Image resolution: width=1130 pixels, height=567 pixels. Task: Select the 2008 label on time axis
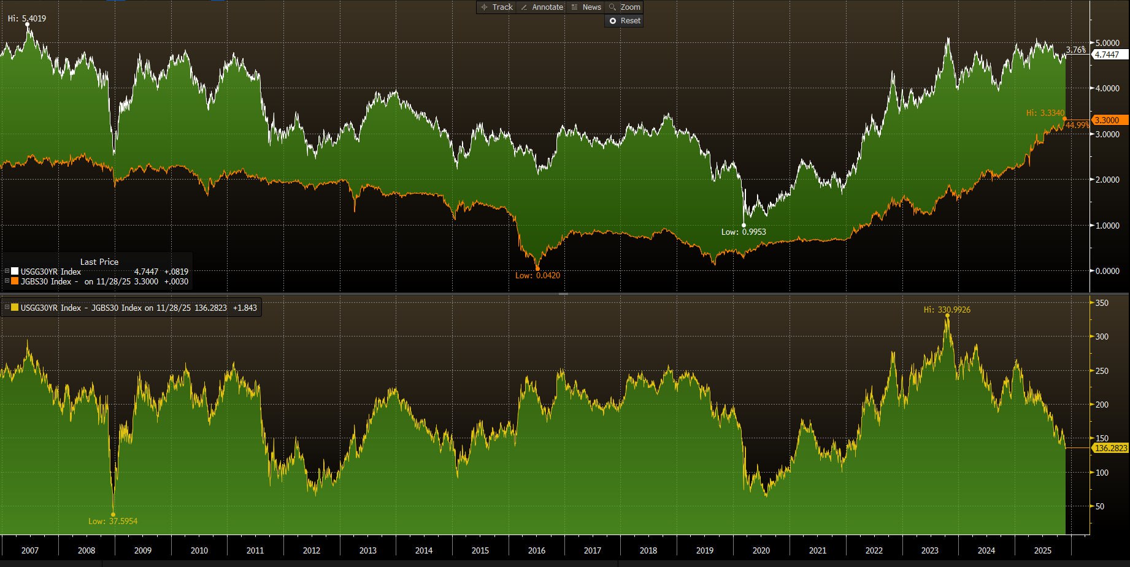[86, 550]
